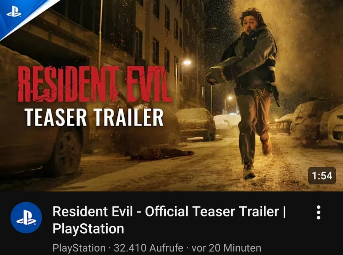This screenshot has height=255, width=343.
Task: Click the PlayStation logo badge on the thumbnail corner
Action: pos(14,13)
